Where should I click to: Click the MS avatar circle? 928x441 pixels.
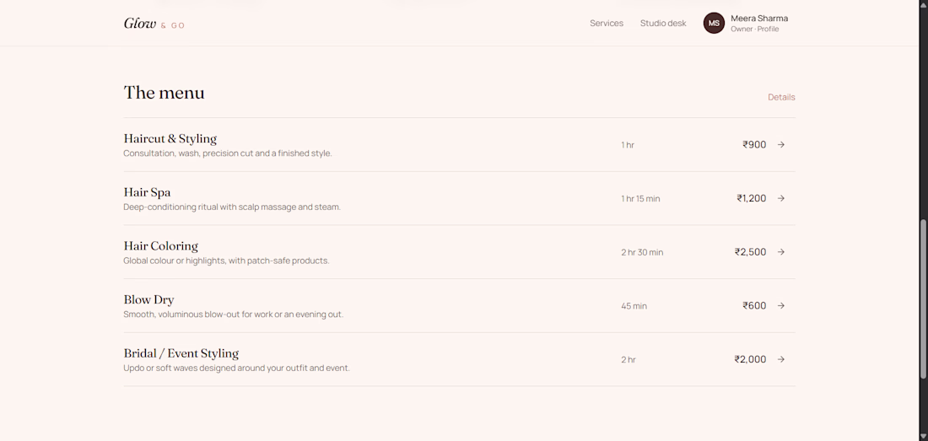tap(714, 23)
